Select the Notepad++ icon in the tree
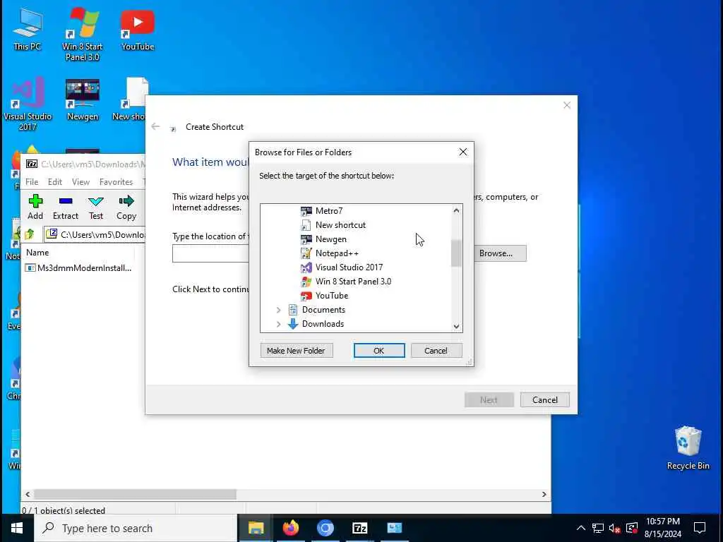The image size is (723, 542). [x=306, y=253]
